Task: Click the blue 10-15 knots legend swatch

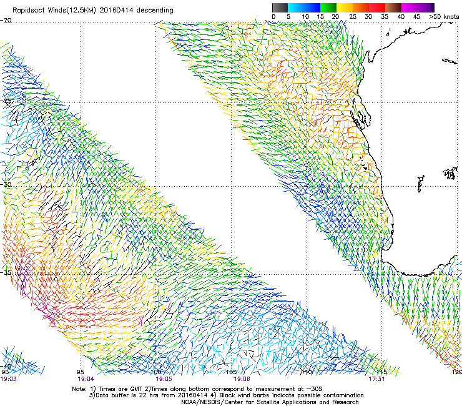Action: (x=312, y=7)
